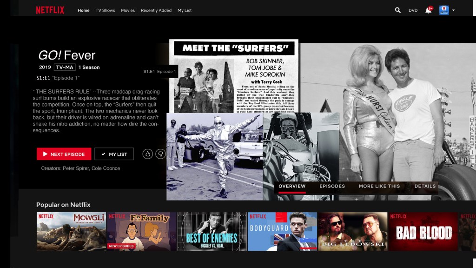Select the More Like This tab
This screenshot has height=268, width=476.
[x=379, y=186]
